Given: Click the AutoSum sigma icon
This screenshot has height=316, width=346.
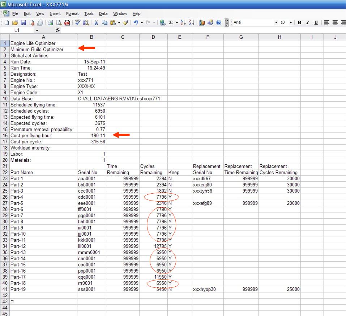Looking at the screenshot, I should [171, 22].
